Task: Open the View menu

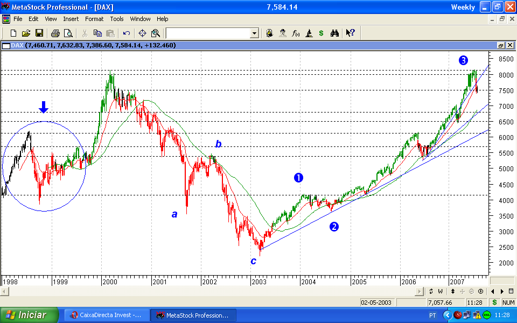Action: [x=51, y=19]
